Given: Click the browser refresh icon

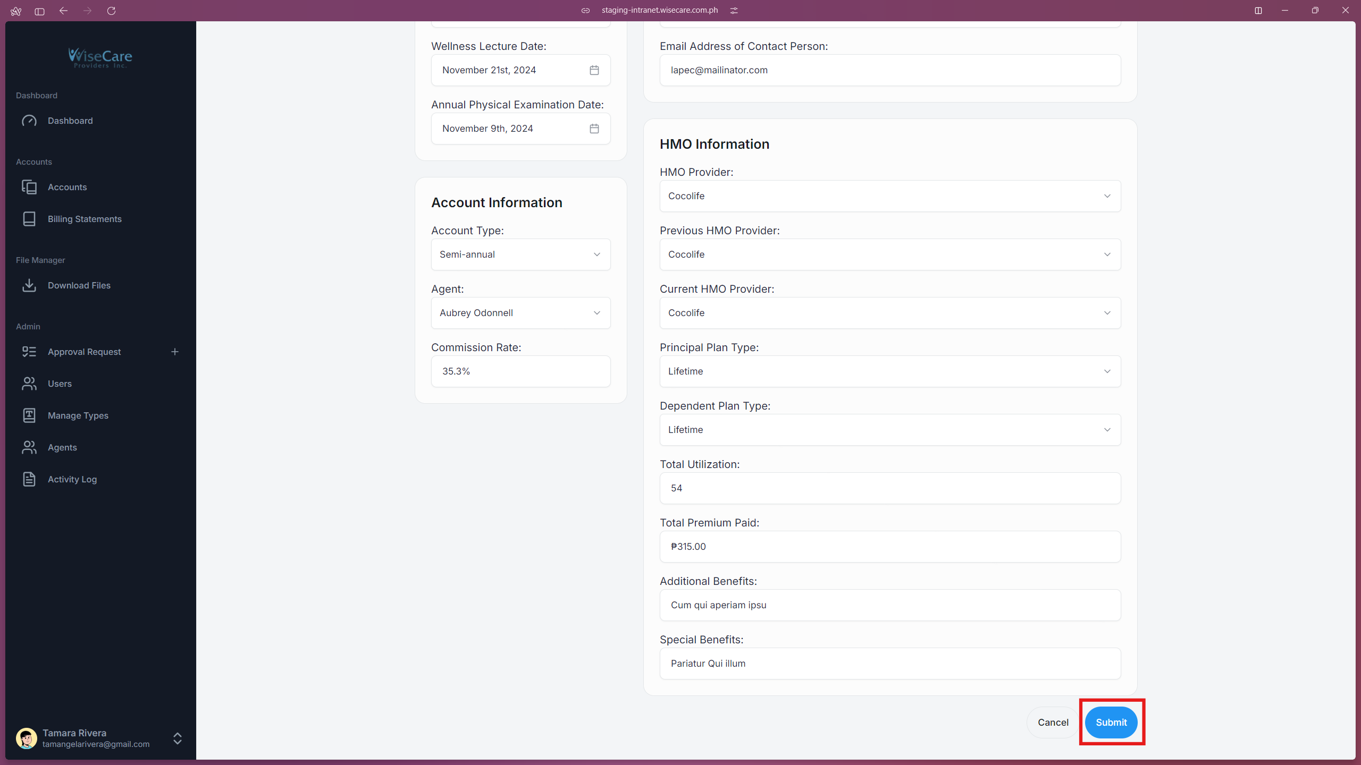Looking at the screenshot, I should pos(112,11).
